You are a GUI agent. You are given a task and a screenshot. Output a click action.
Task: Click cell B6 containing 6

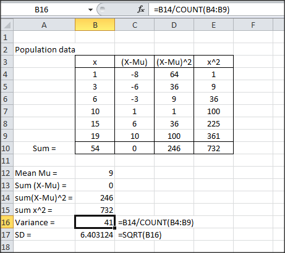tap(95, 99)
